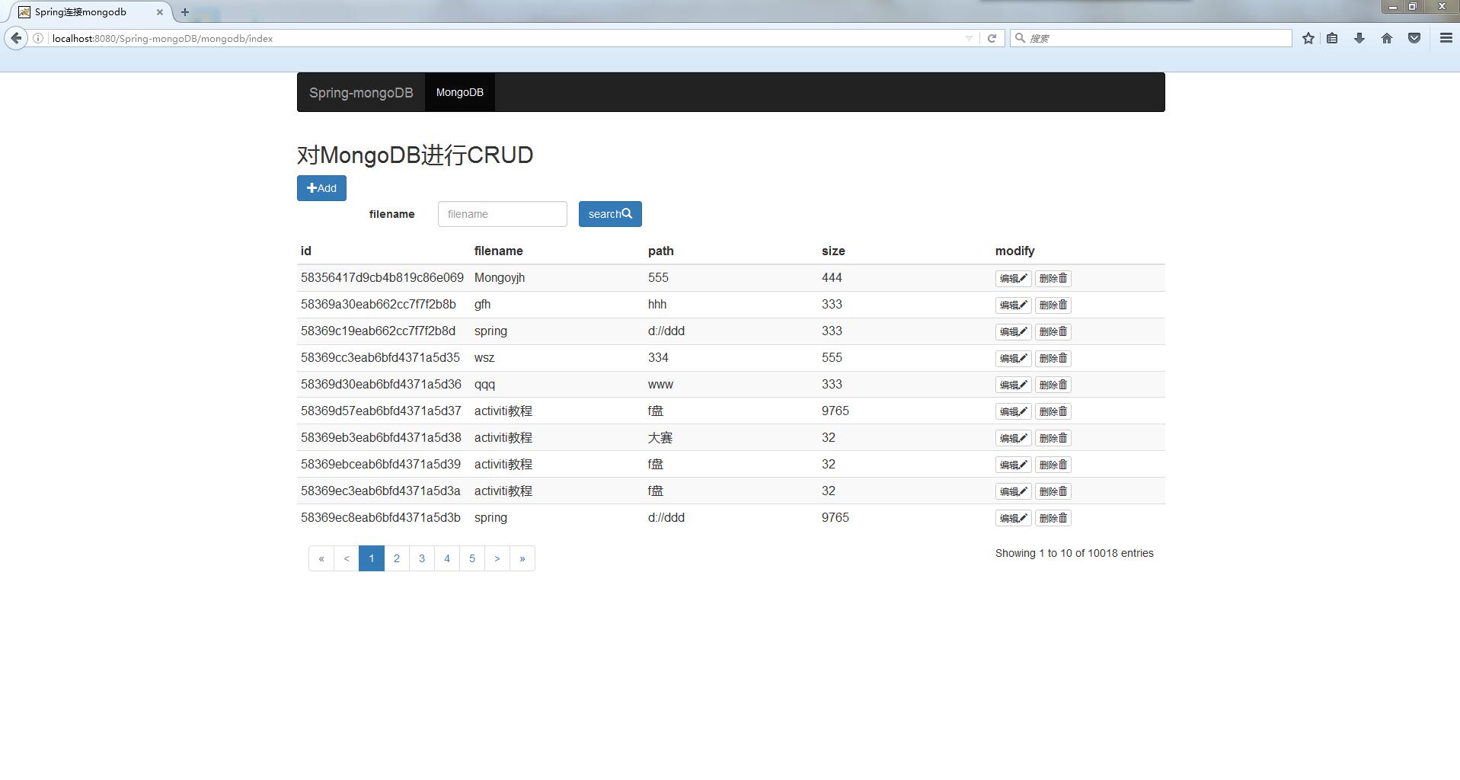Go to pagination page 3
The width and height of the screenshot is (1460, 780).
point(422,558)
